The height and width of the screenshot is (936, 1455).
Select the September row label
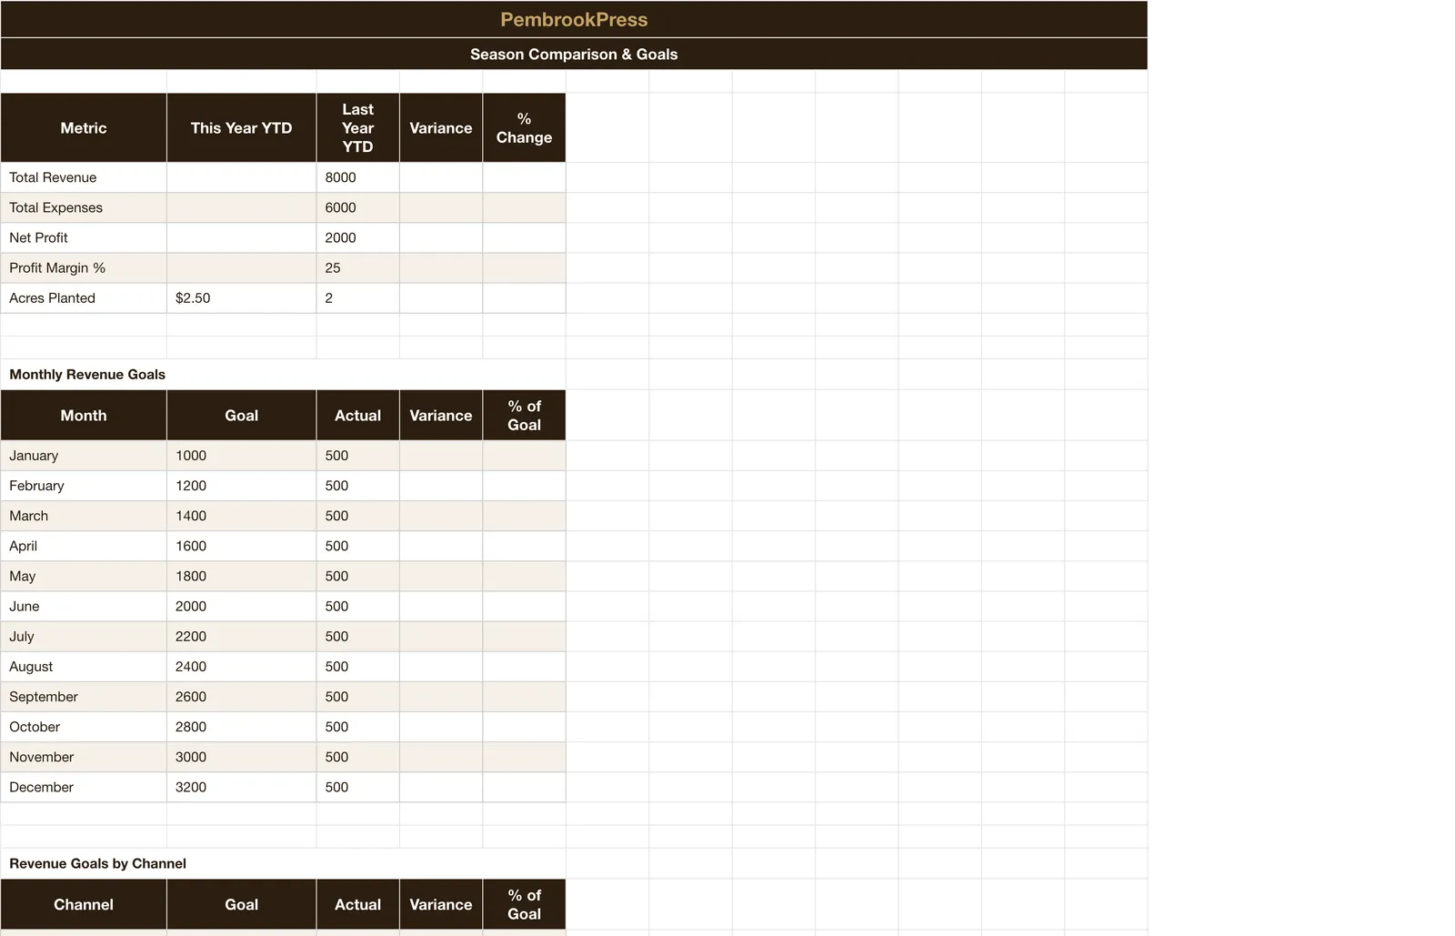[x=84, y=696]
